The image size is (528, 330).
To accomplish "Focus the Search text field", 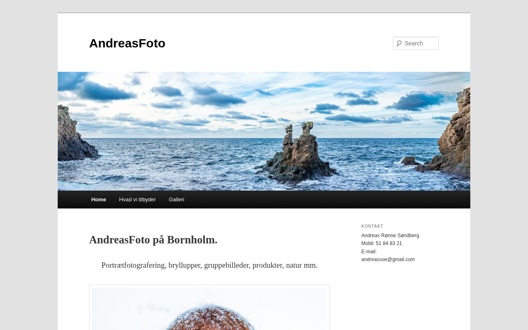I will coord(416,43).
